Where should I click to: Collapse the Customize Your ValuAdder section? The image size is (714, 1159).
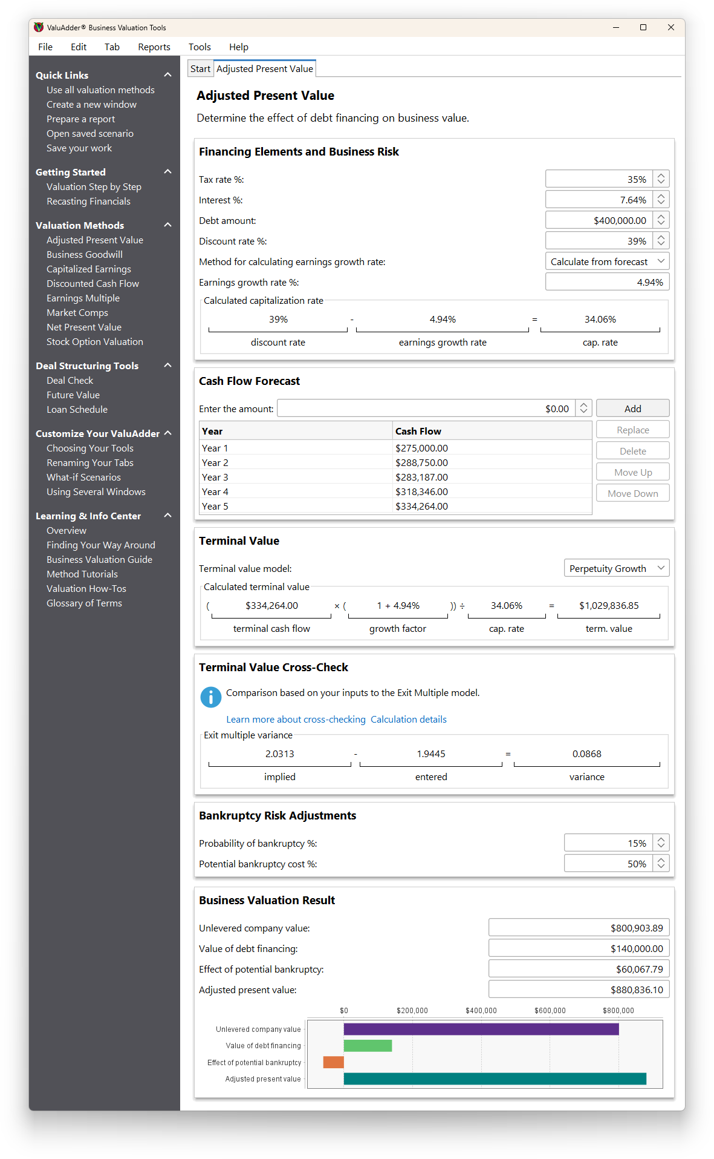(x=168, y=433)
